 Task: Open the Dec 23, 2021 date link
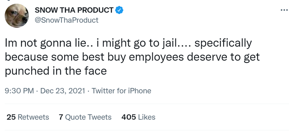point(63,91)
